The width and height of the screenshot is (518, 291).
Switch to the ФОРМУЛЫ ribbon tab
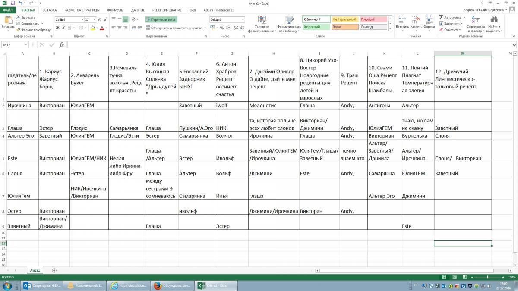115,9
